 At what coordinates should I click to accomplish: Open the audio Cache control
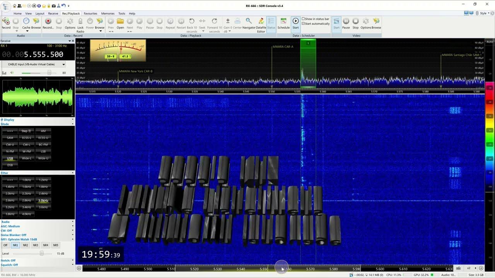[x=26, y=24]
